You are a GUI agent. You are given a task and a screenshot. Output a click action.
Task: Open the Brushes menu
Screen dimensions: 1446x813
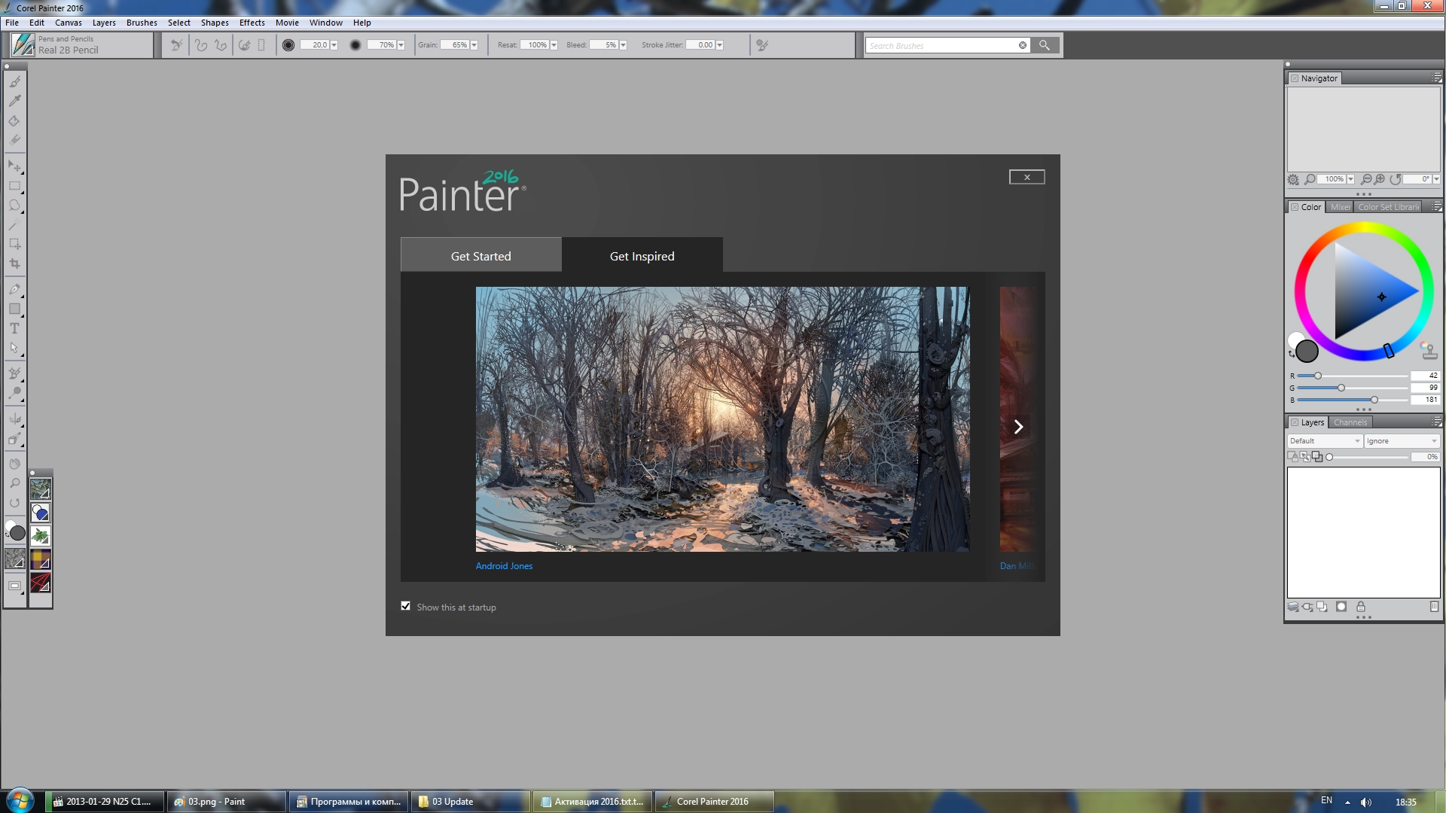tap(142, 23)
